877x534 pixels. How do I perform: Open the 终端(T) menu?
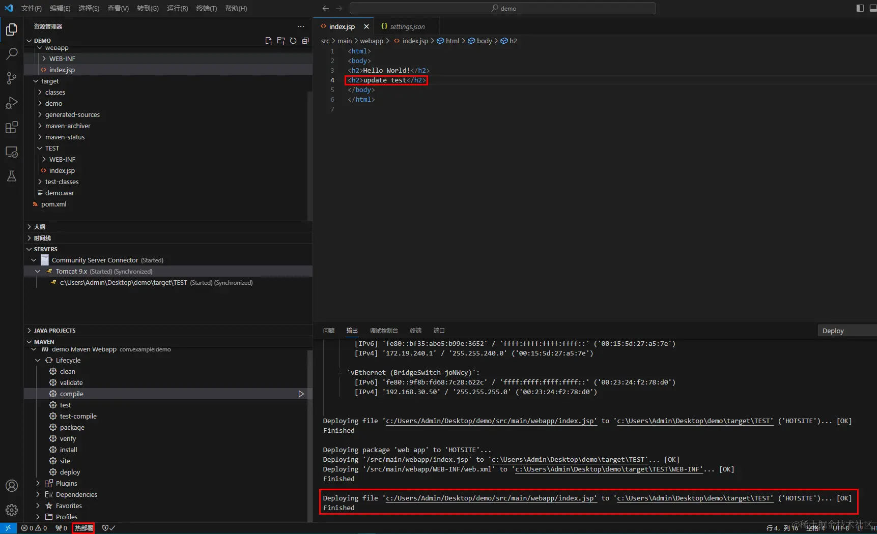click(x=206, y=8)
